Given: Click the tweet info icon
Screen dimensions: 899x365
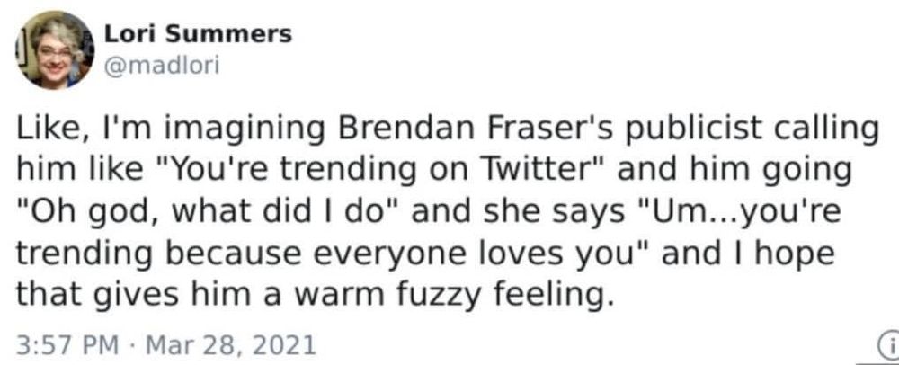Looking at the screenshot, I should click(x=886, y=344).
